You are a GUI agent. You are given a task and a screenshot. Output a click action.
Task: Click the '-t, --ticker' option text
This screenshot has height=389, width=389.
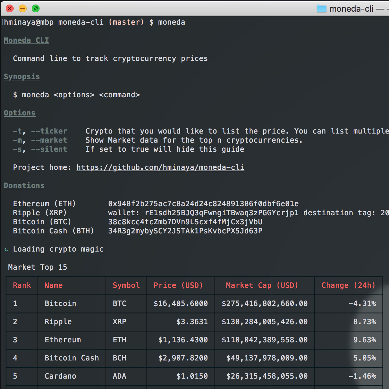(40, 131)
